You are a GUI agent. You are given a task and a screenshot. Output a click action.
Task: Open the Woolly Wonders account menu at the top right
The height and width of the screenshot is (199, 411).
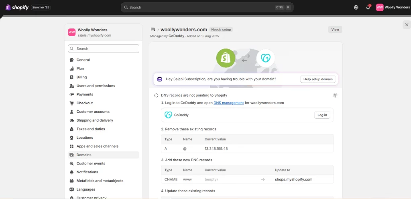[393, 7]
